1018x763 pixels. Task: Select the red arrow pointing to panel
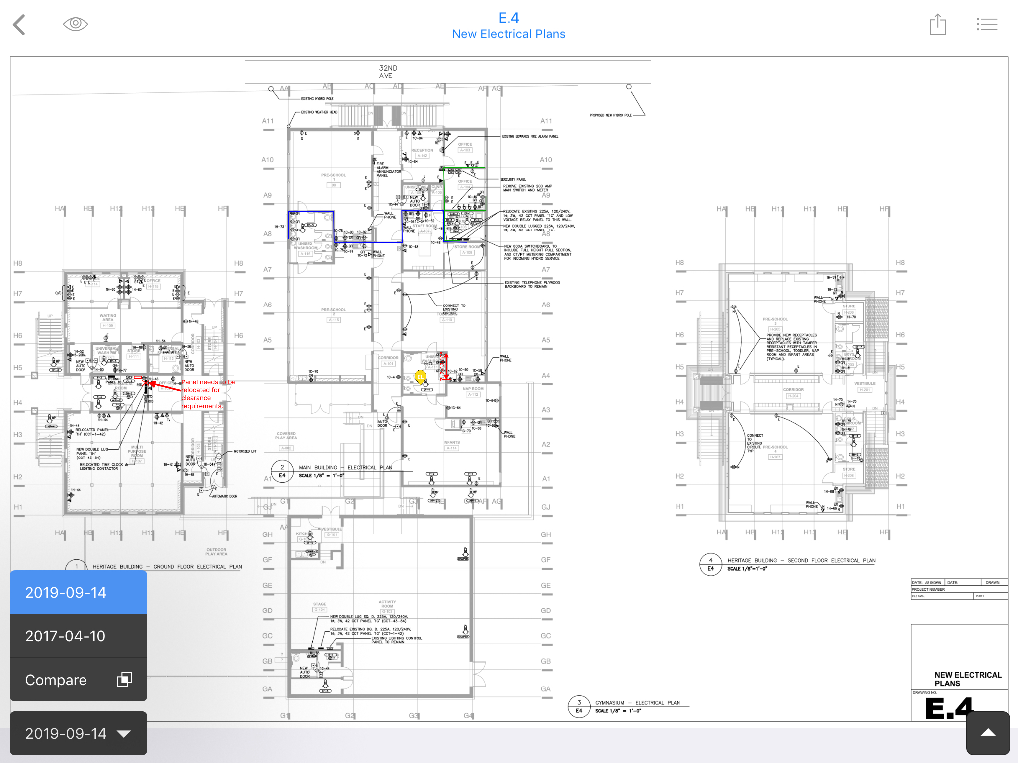point(165,386)
